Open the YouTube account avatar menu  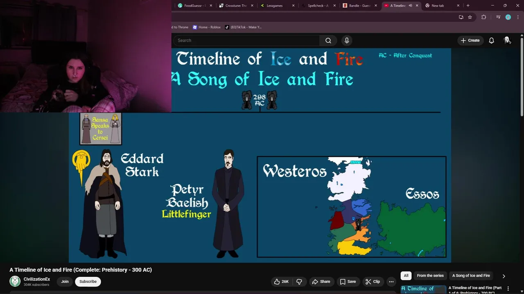pyautogui.click(x=507, y=40)
